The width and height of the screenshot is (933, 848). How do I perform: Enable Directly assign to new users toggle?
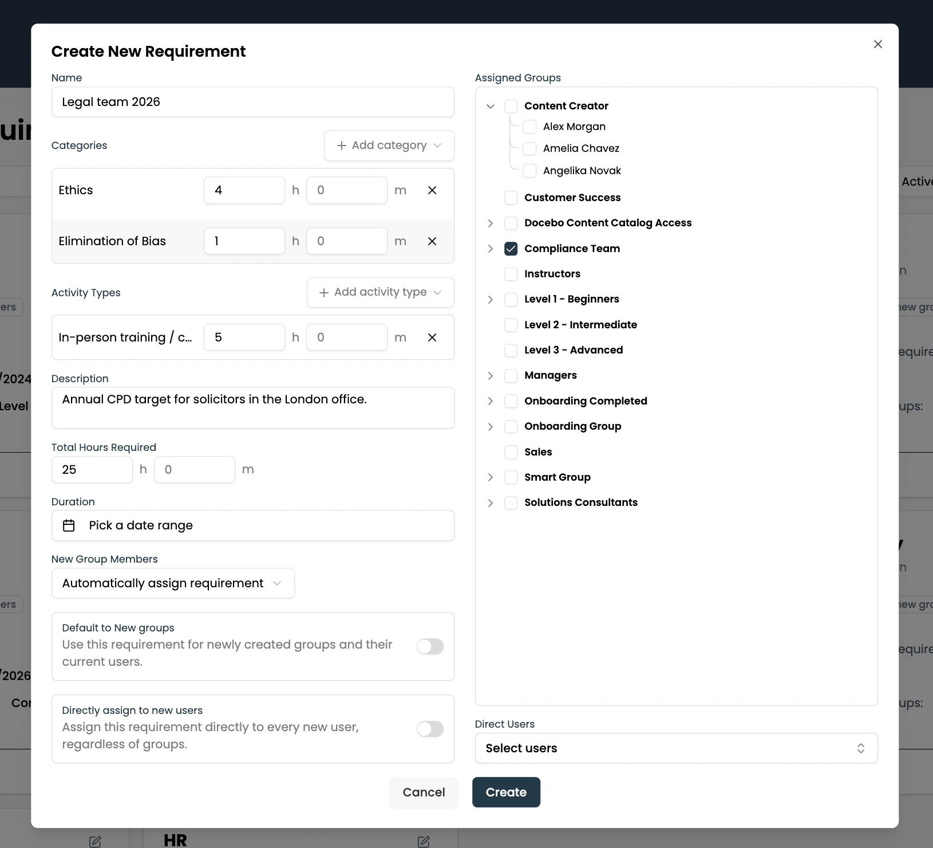coord(430,729)
